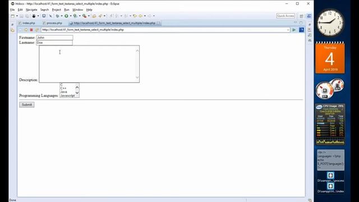Click the Open Type folder icon
The height and width of the screenshot is (202, 359).
94,16
